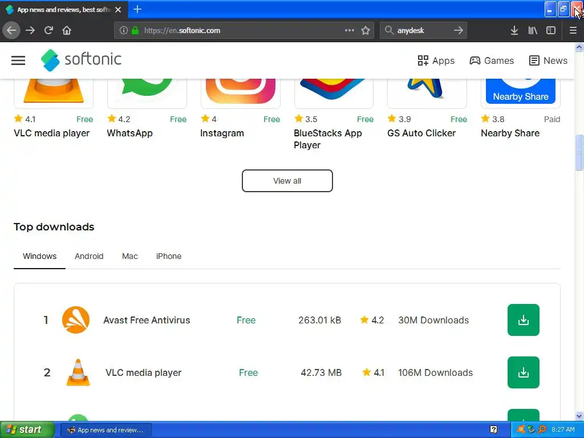Open the browser home page
This screenshot has height=438, width=584.
(67, 30)
